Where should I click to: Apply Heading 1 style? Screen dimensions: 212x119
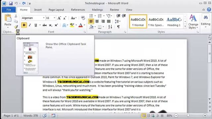point(174,21)
